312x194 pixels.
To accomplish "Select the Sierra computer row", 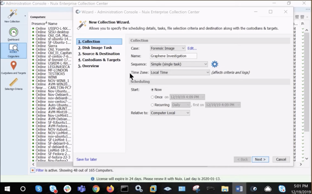I will point(52,46).
